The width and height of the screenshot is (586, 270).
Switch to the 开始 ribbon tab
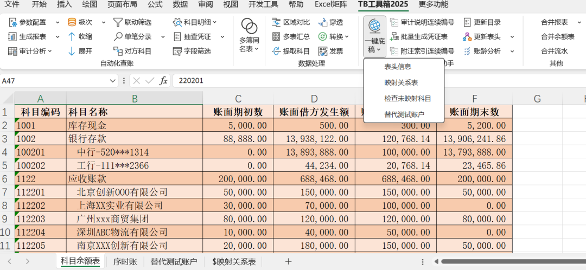pos(39,4)
